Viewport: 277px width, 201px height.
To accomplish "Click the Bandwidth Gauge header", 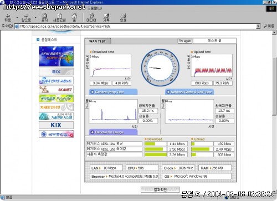I will click(x=113, y=132).
